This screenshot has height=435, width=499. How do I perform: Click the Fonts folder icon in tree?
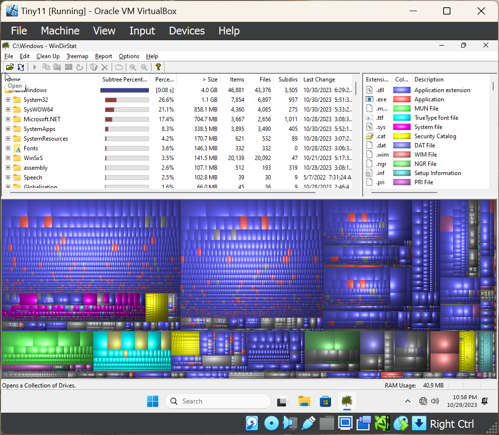17,148
